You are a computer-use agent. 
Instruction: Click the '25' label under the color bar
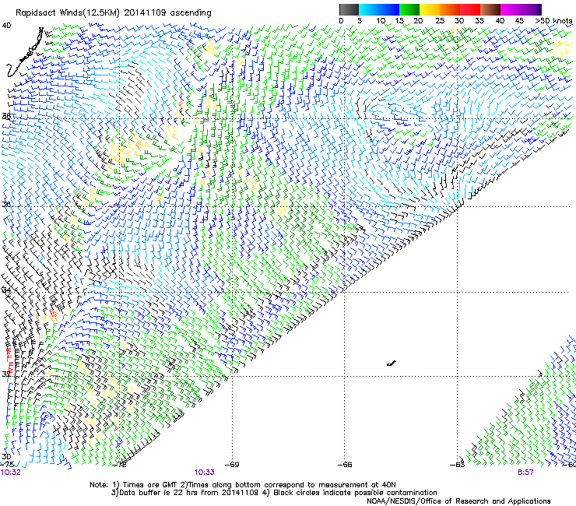click(x=440, y=21)
